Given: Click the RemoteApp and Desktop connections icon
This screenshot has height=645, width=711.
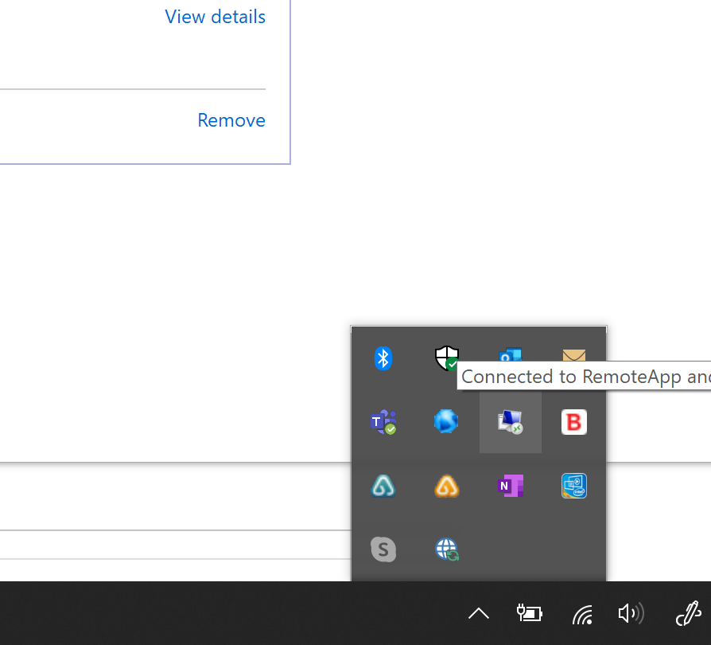Looking at the screenshot, I should 510,422.
